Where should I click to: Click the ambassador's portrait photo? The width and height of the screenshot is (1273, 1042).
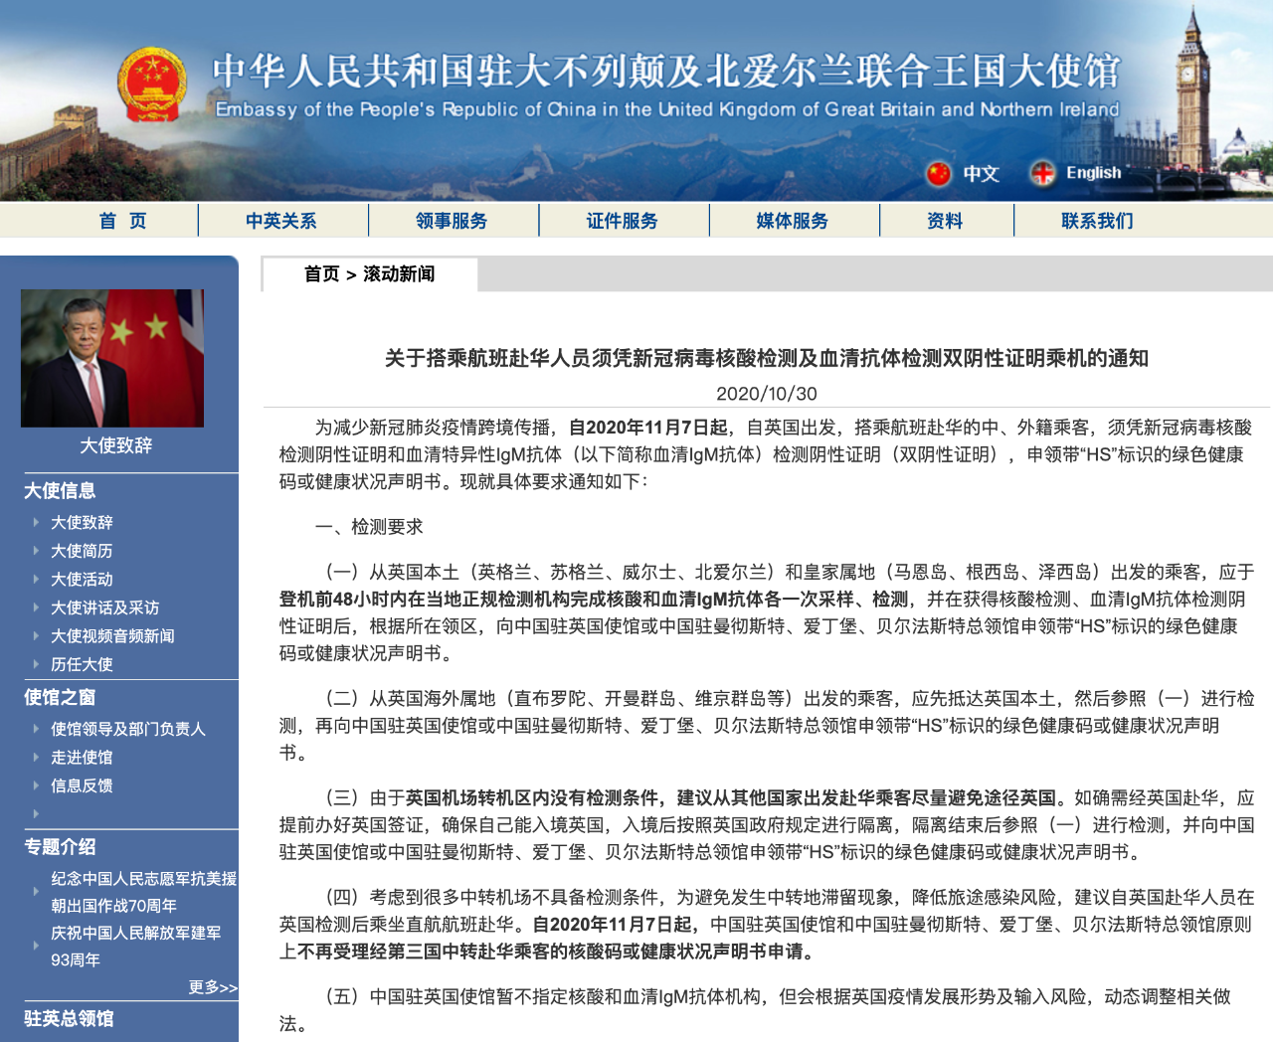tap(111, 358)
